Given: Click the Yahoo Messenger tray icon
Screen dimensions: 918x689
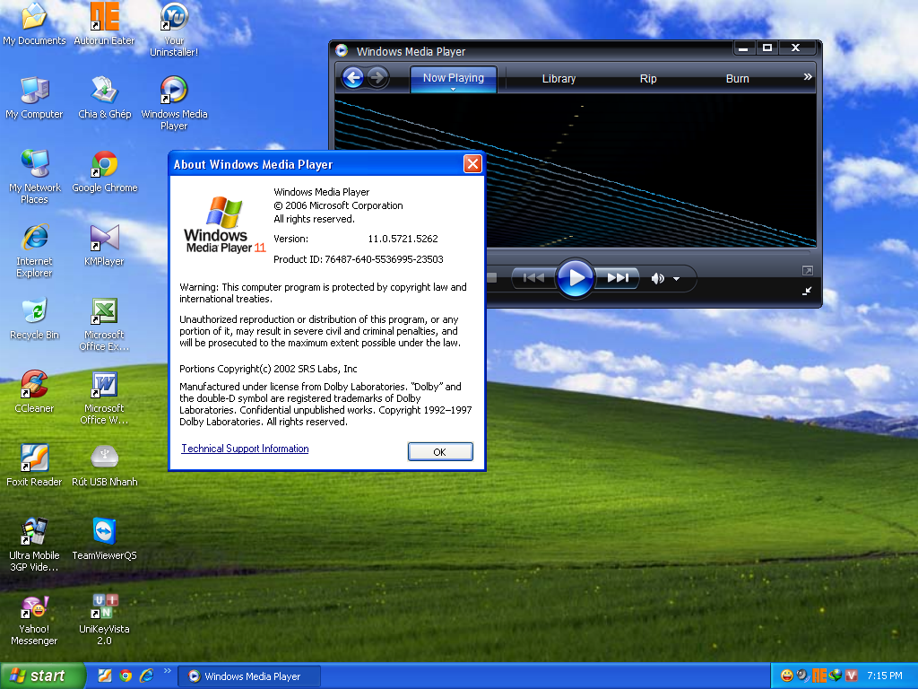Looking at the screenshot, I should 787,676.
